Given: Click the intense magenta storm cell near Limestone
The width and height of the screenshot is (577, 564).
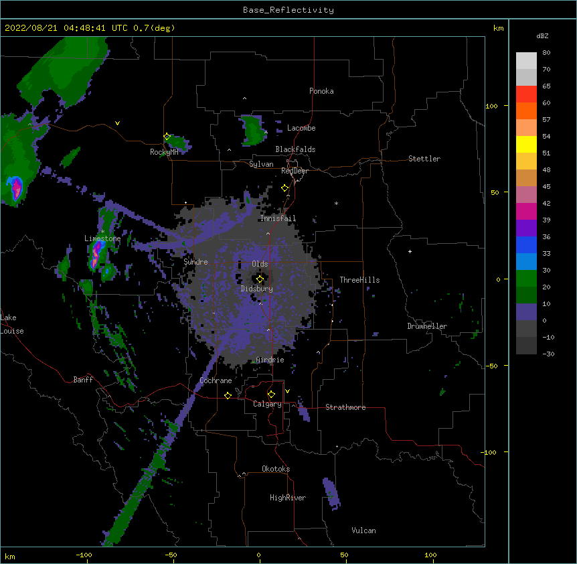Looking at the screenshot, I should 96,254.
